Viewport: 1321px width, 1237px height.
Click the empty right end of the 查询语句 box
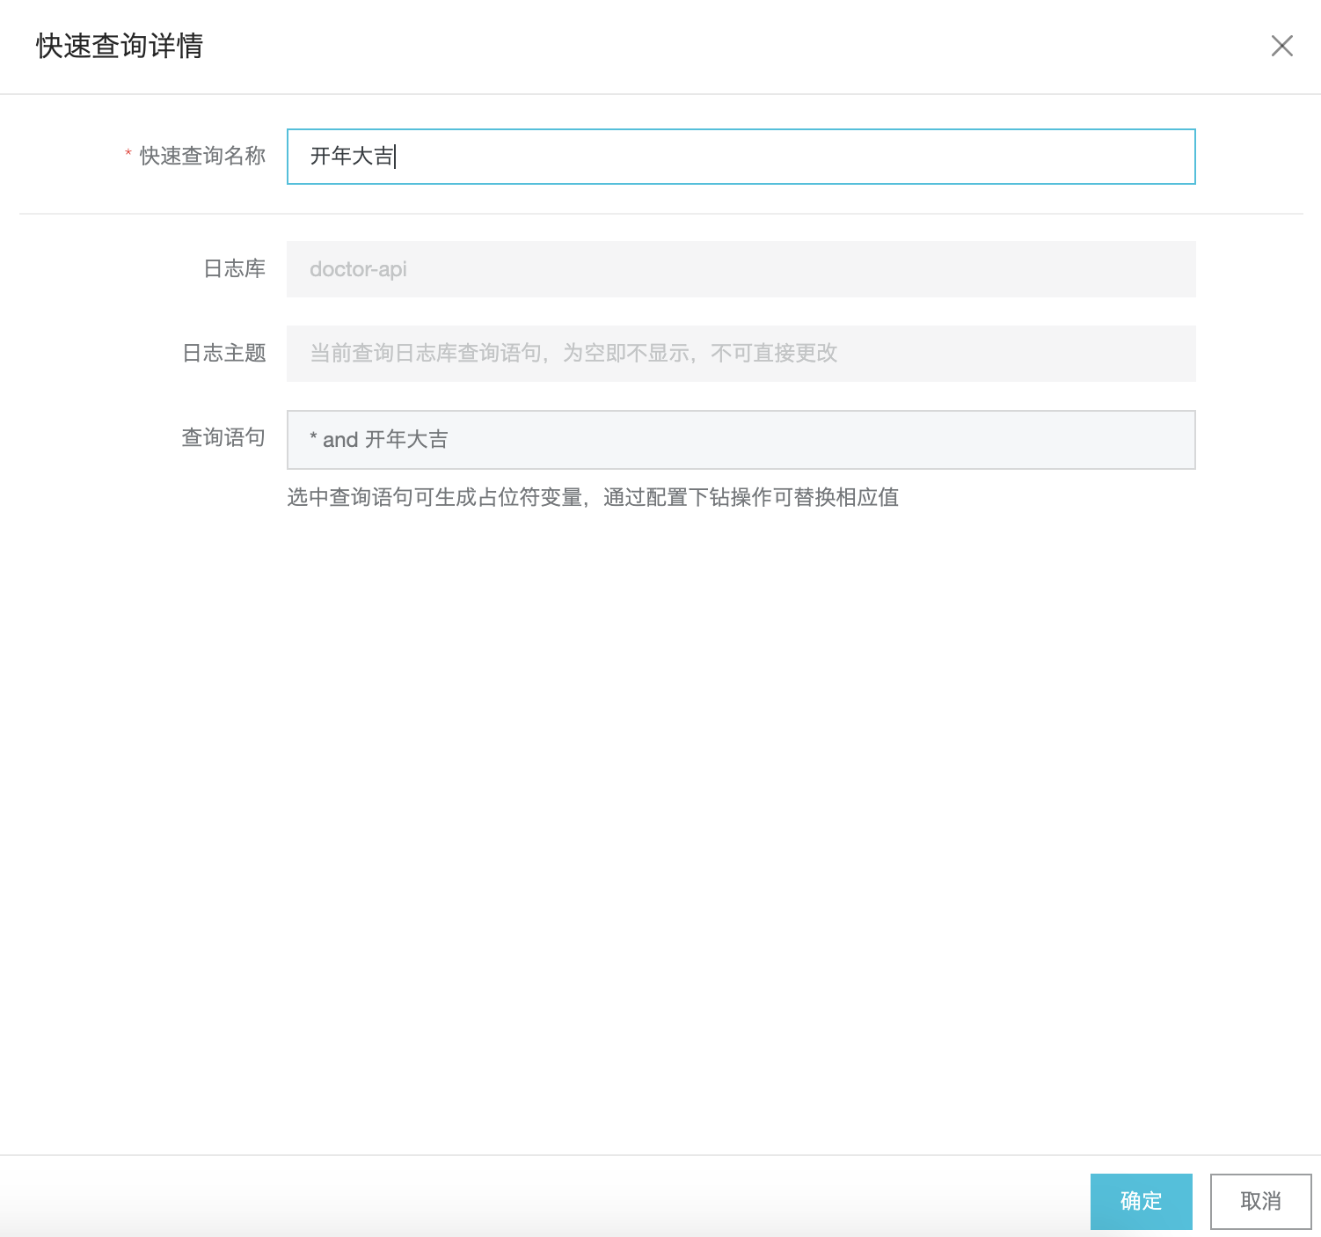(x=1099, y=440)
